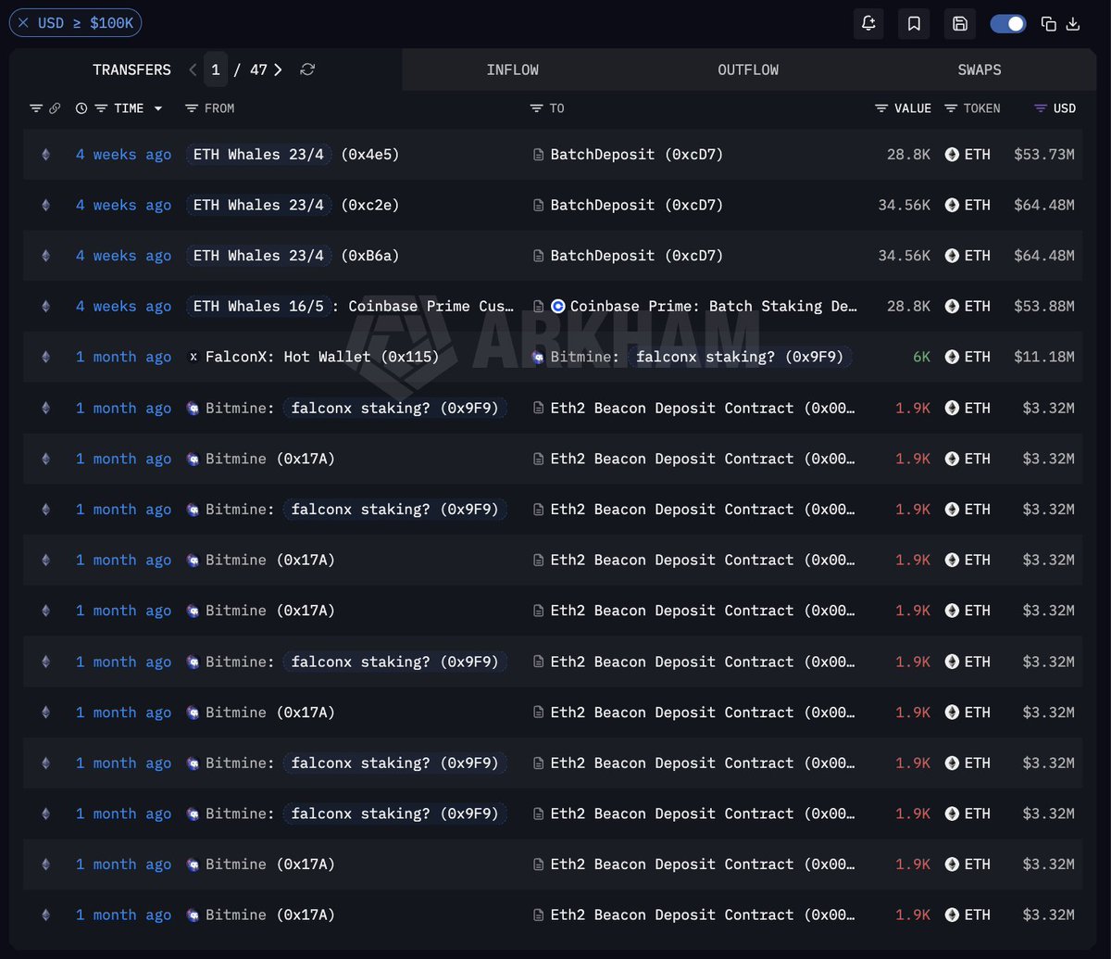Viewport: 1111px width, 959px height.
Task: Click the alert bell plus icon
Action: [x=868, y=23]
